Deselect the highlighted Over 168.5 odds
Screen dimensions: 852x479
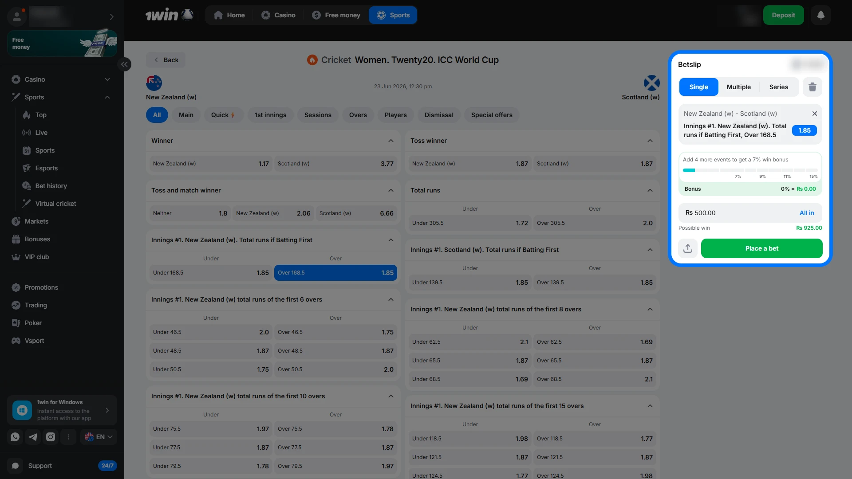tap(335, 273)
